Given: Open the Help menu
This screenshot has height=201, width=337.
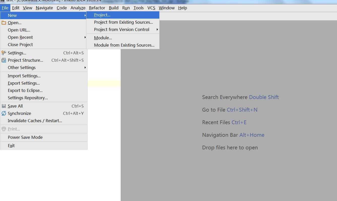Looking at the screenshot, I should tap(182, 8).
